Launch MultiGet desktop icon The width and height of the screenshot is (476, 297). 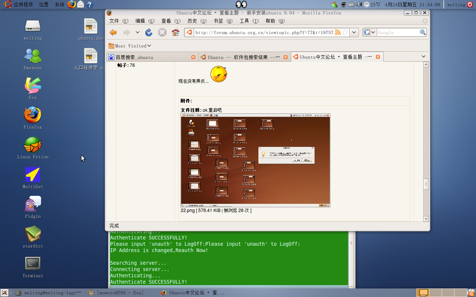pos(33,177)
